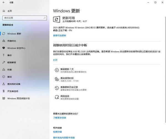The image size is (166, 139).
Task: Open Windows 预览体验计划 insider program
Action: 18,98
